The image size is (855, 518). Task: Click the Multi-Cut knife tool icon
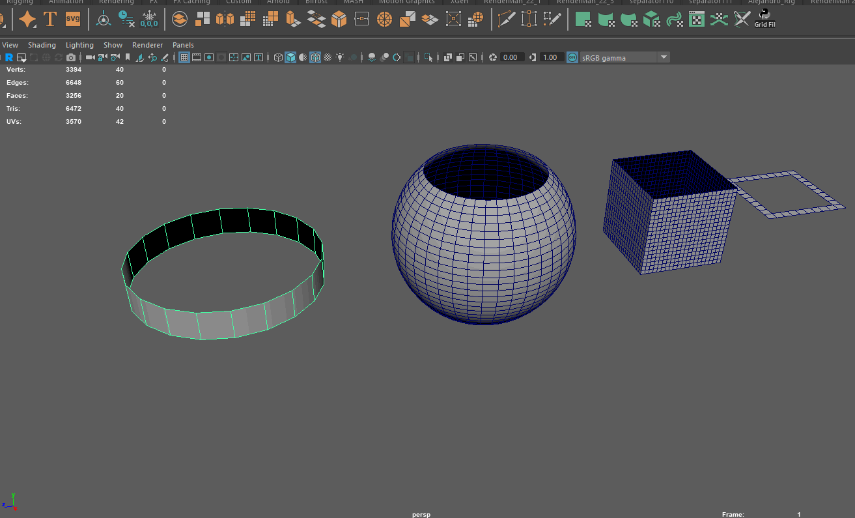tap(506, 19)
